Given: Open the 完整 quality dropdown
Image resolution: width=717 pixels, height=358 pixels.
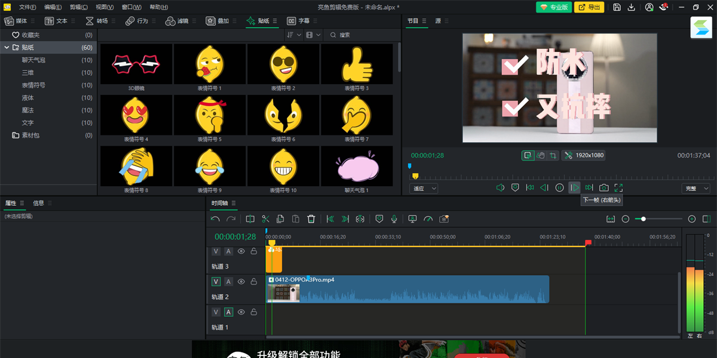Looking at the screenshot, I should point(696,188).
